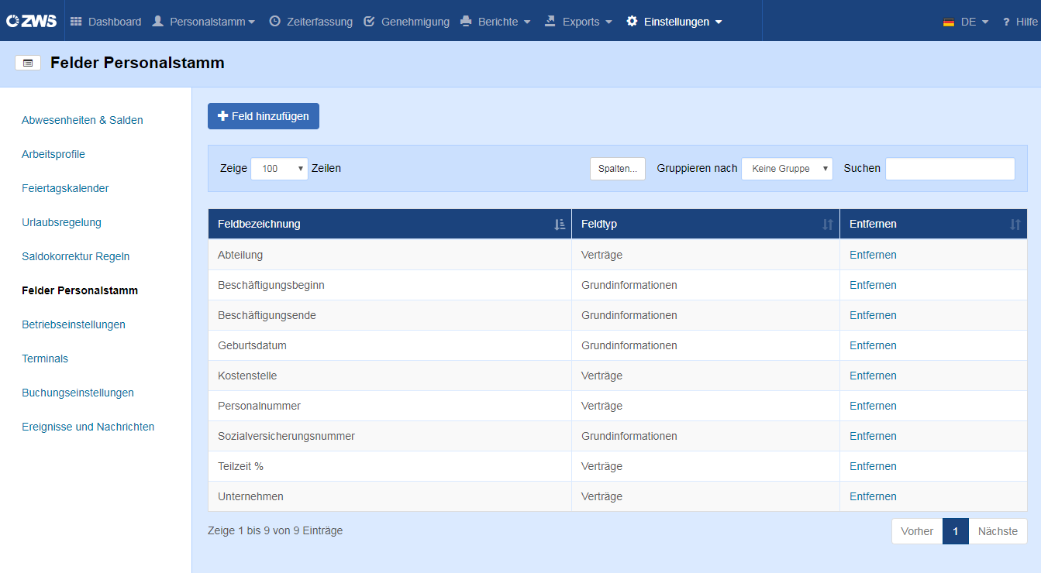Click the Genehmigung checkmark icon
The height and width of the screenshot is (573, 1041).
[x=370, y=22]
